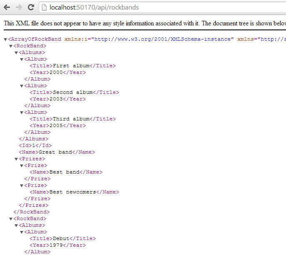Collapse the Album containing First album
Viewport: 286px width, 255px height.
pyautogui.click(x=22, y=59)
